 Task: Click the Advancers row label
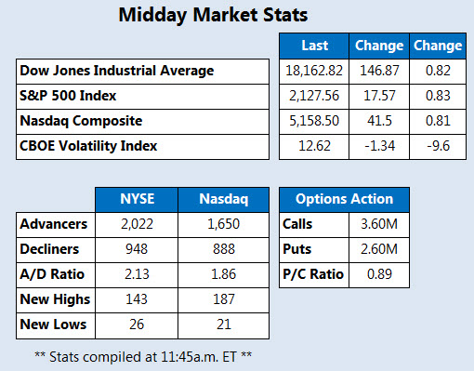pos(54,224)
